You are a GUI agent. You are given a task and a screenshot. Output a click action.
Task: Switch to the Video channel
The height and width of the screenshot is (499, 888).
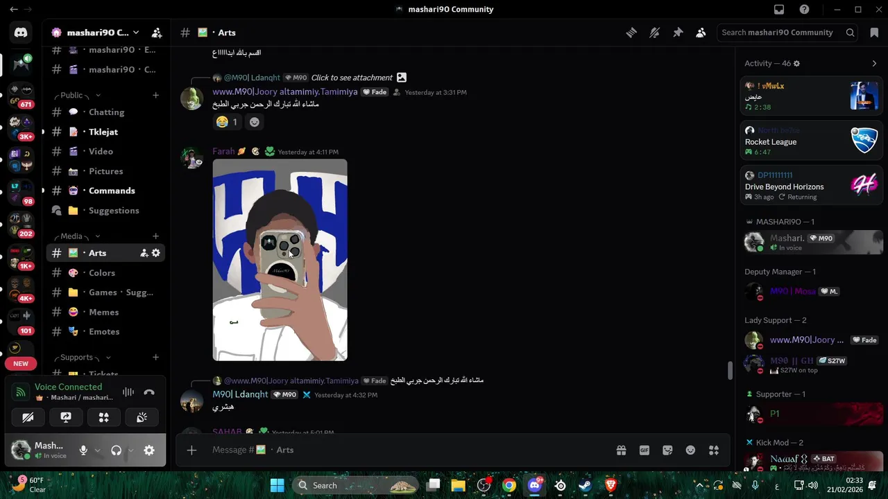click(x=106, y=151)
